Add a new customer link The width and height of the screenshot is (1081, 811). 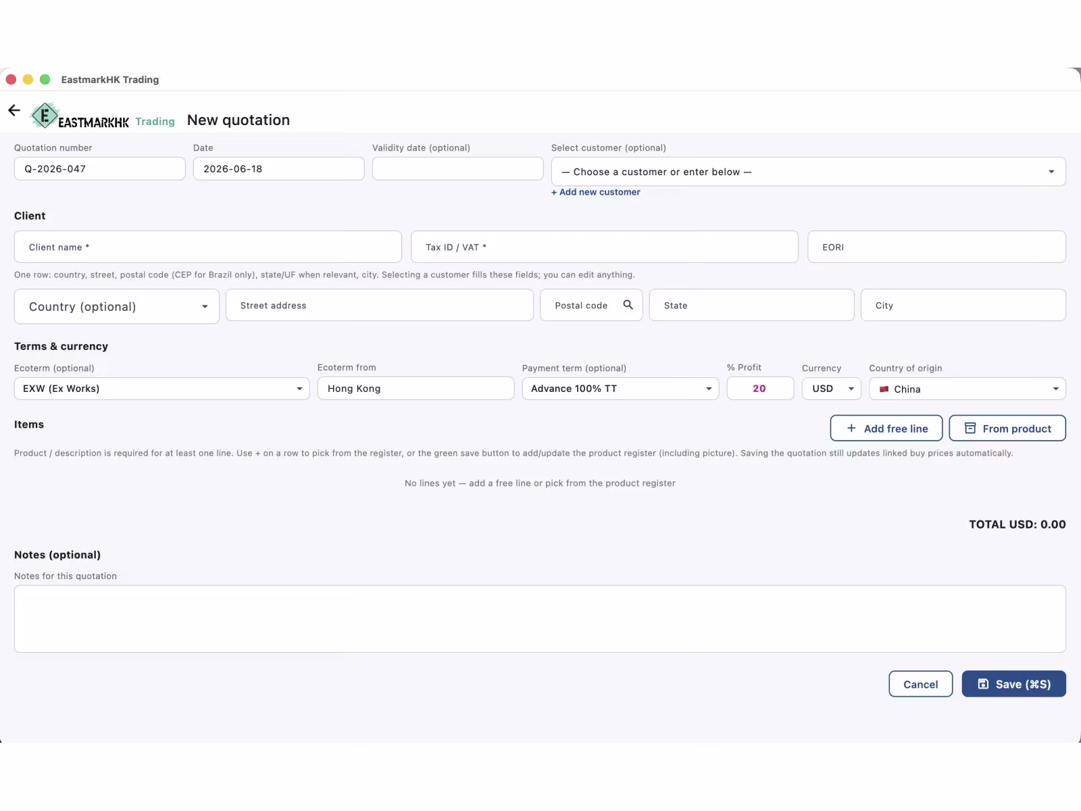(595, 192)
